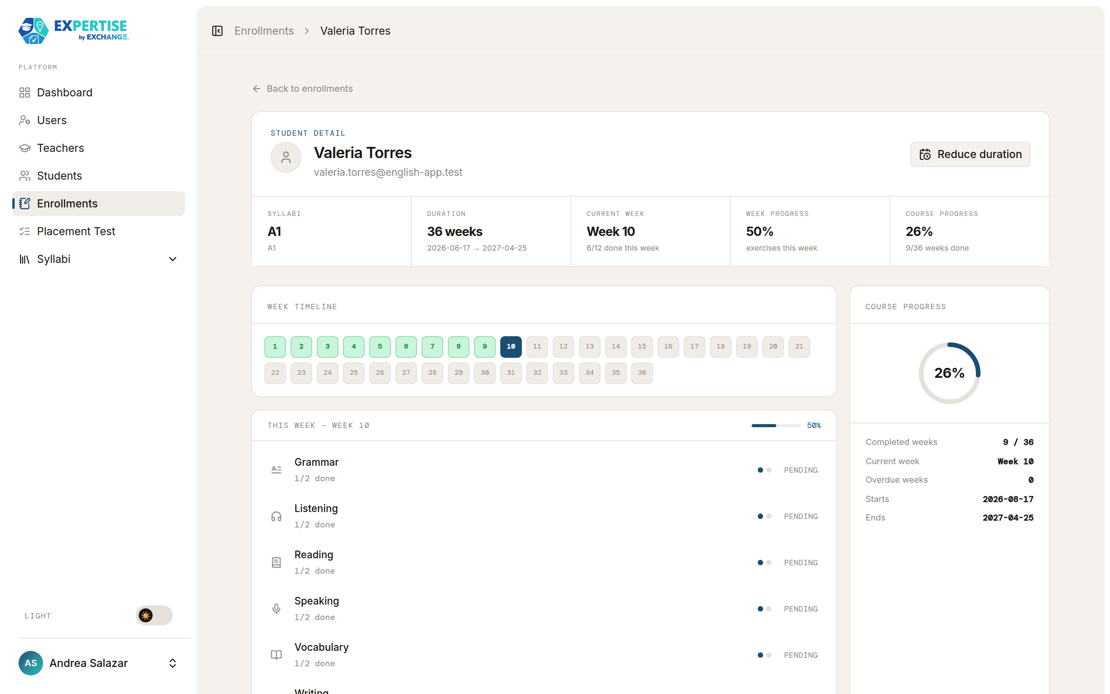Click the AS user avatar circle
The image size is (1110, 694).
(x=31, y=663)
